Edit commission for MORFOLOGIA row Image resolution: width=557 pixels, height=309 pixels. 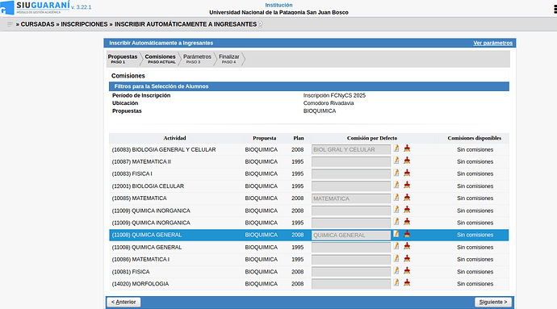(396, 282)
